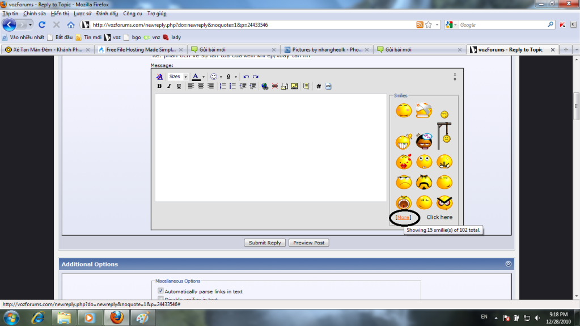
Task: Insert an ordered numbered list
Action: [x=223, y=86]
